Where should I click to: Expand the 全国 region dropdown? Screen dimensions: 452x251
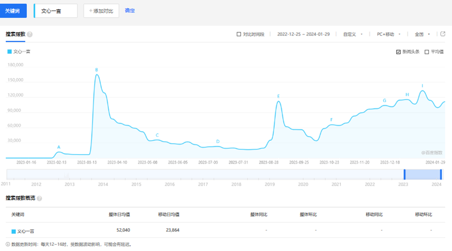tap(422, 35)
